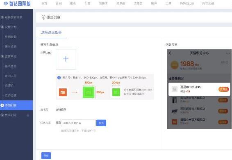Open the 工具 top navigation item
Image resolution: width=232 pixels, height=160 pixels.
(x=168, y=3)
